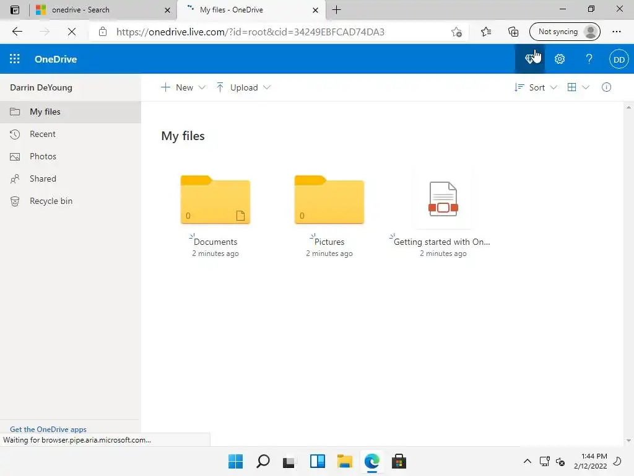Open the Windows Start menu
Viewport: 634px width, 476px height.
coord(235,461)
